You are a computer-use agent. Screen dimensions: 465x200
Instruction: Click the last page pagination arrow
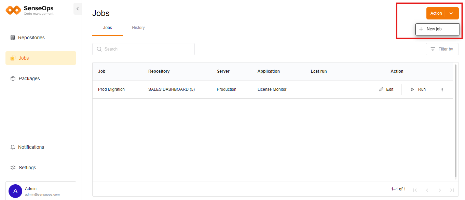pos(453,190)
